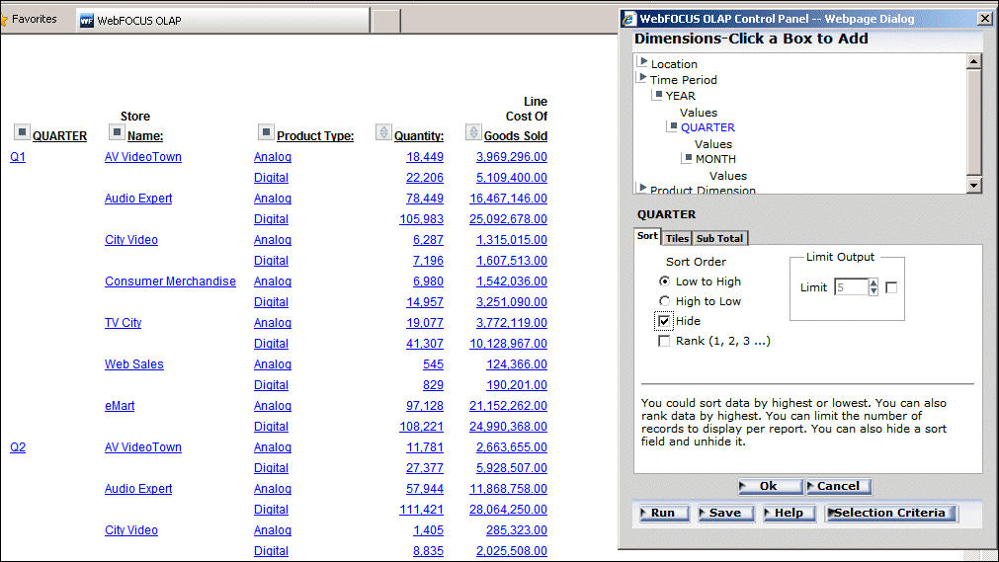
Task: Click the square icon beside Product Type header
Action: 266,132
